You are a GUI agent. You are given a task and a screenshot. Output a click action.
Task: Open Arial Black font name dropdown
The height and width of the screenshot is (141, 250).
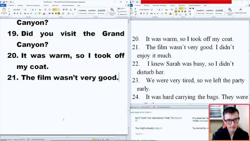tap(23, 10)
